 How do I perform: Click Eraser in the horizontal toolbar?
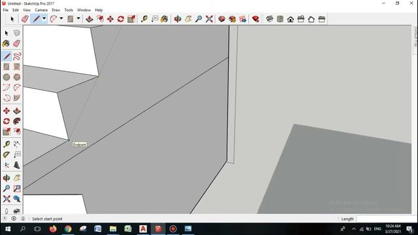tap(25, 19)
